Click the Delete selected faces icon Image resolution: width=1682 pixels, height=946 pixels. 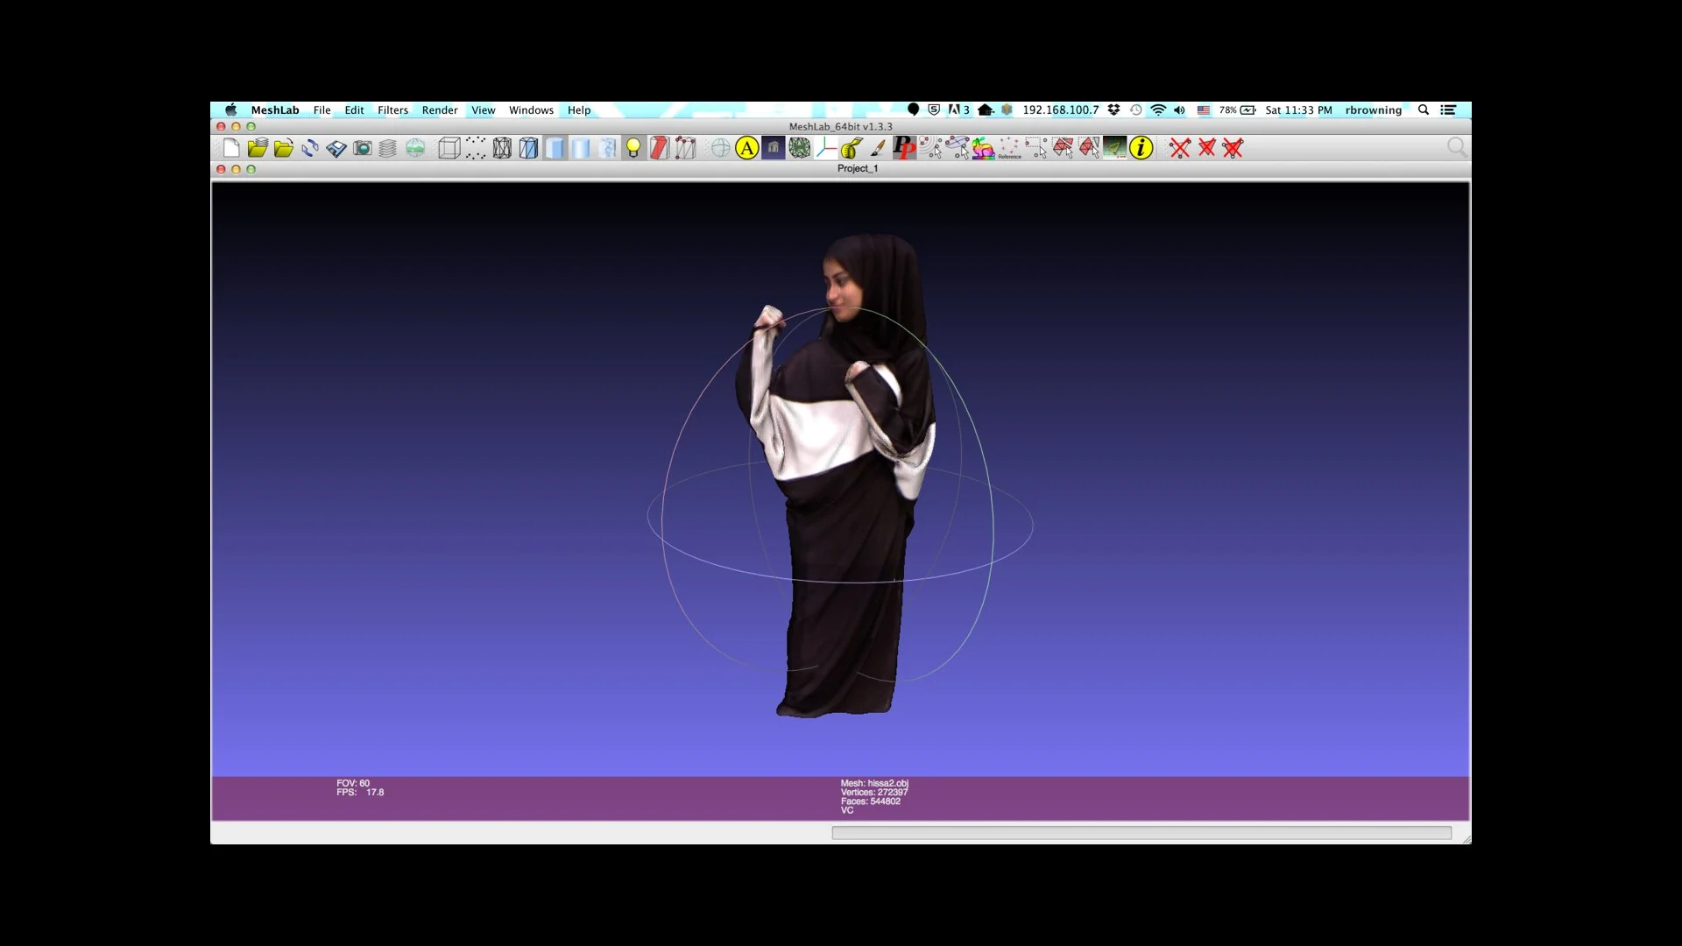[x=1206, y=148]
